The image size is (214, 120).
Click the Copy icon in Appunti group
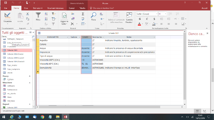point(28,19)
